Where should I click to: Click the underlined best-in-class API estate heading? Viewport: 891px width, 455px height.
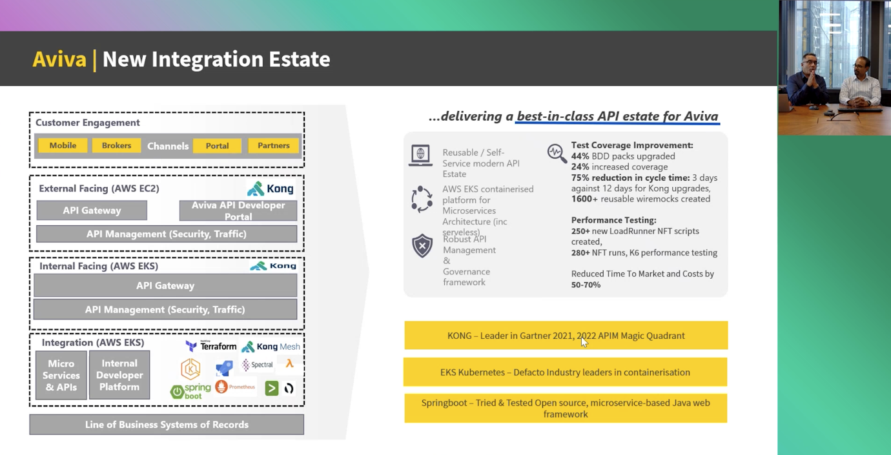coord(617,116)
